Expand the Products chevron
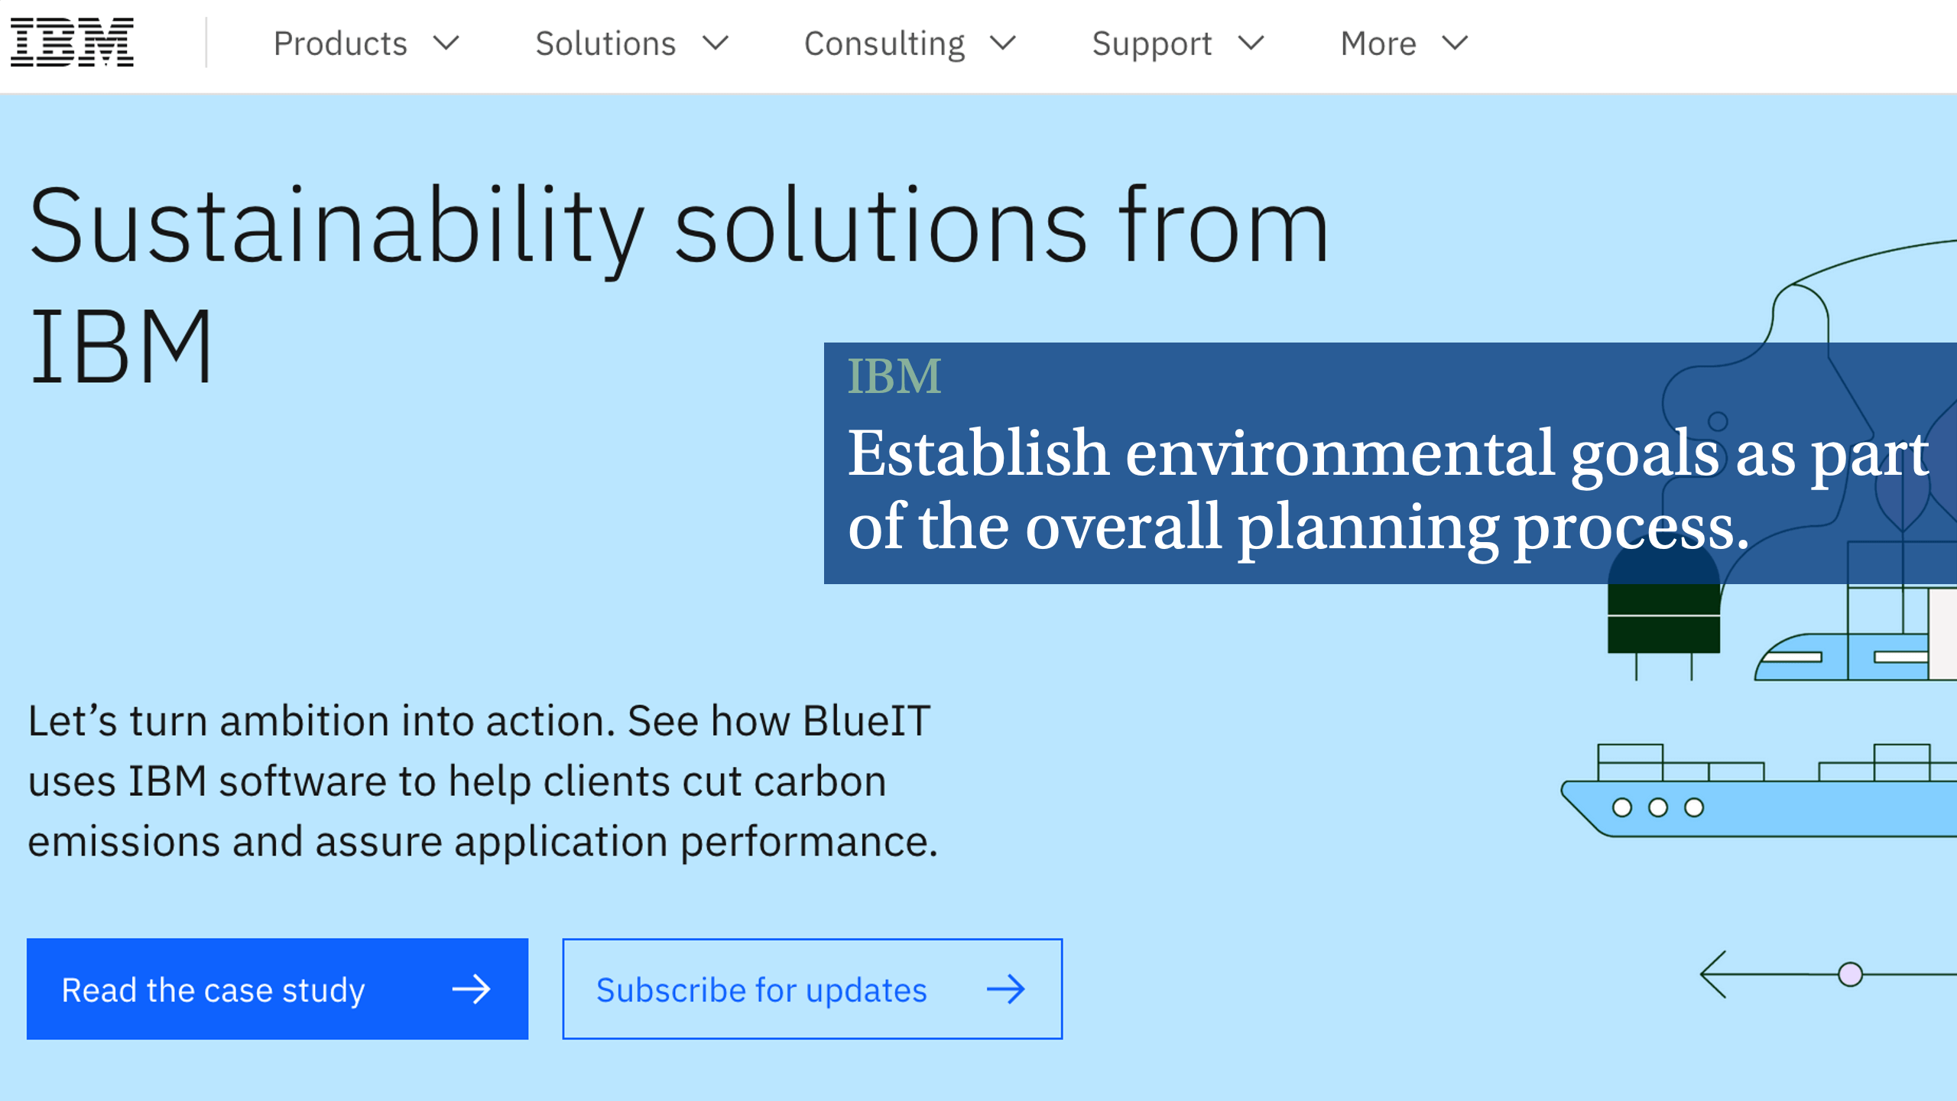The width and height of the screenshot is (1957, 1101). [446, 43]
